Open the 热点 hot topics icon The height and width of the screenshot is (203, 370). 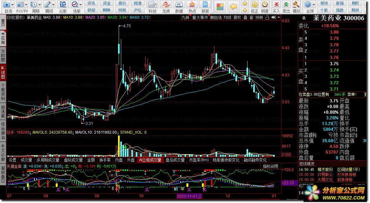pos(192,4)
